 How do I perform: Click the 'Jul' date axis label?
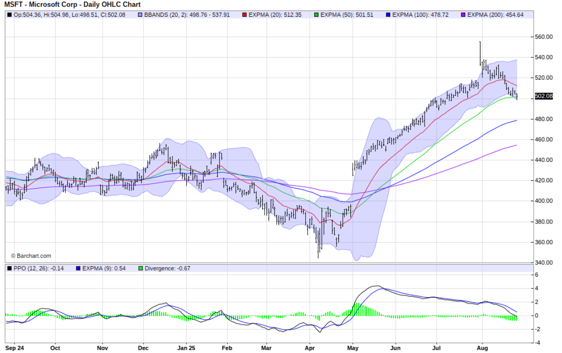(437, 348)
